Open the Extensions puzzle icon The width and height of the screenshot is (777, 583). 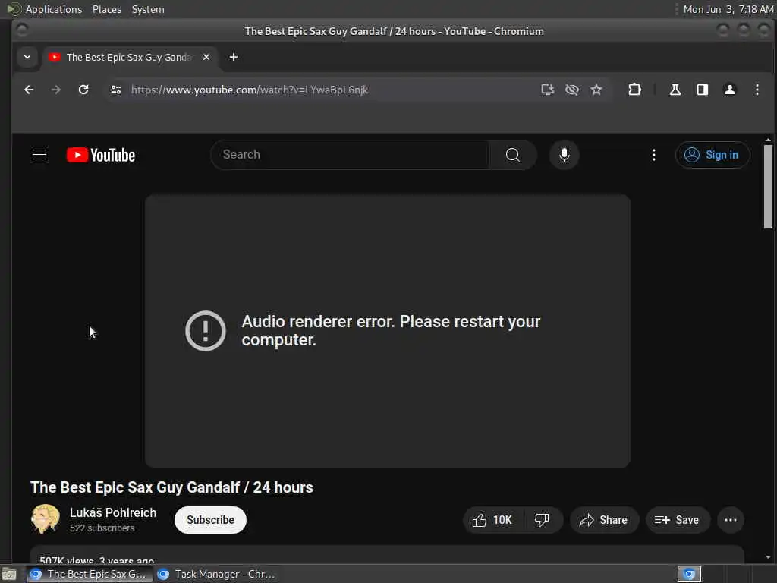coord(634,90)
